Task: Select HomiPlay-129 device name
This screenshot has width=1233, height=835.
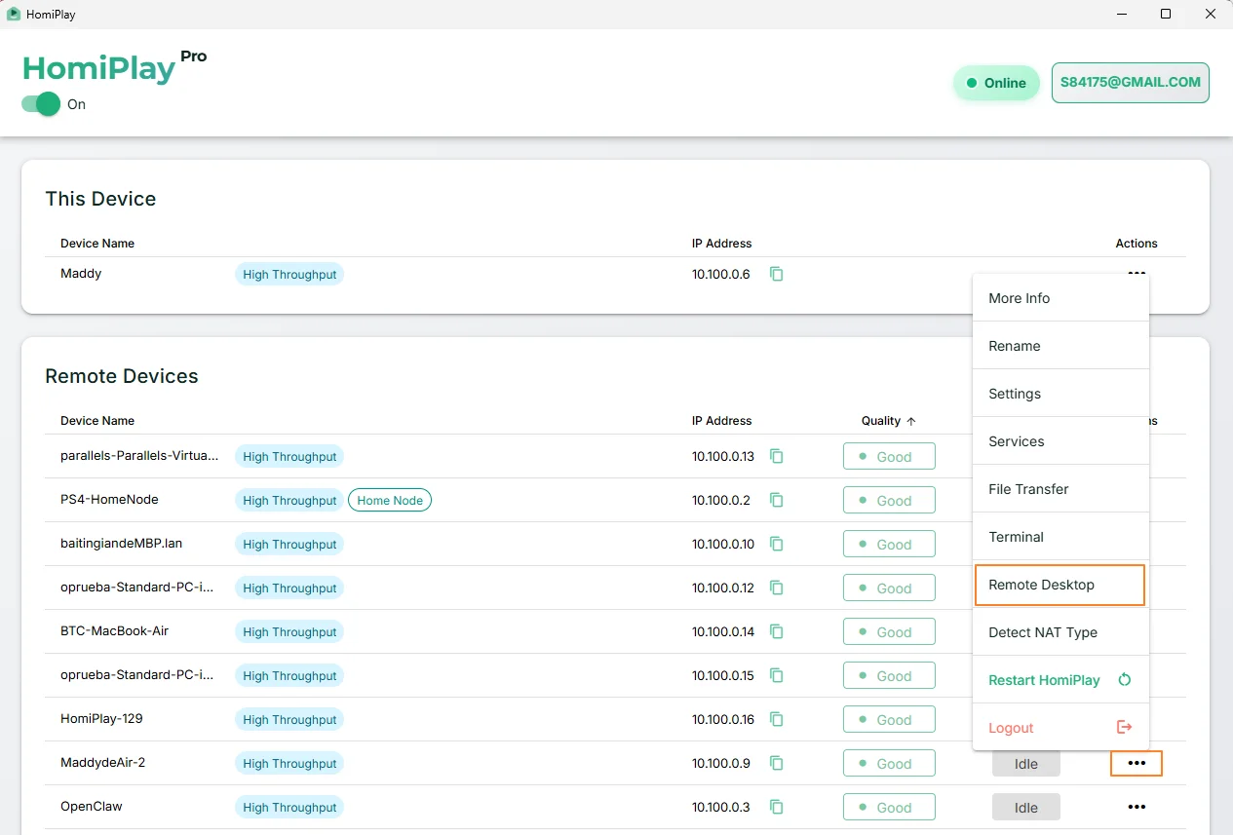Action: click(101, 718)
